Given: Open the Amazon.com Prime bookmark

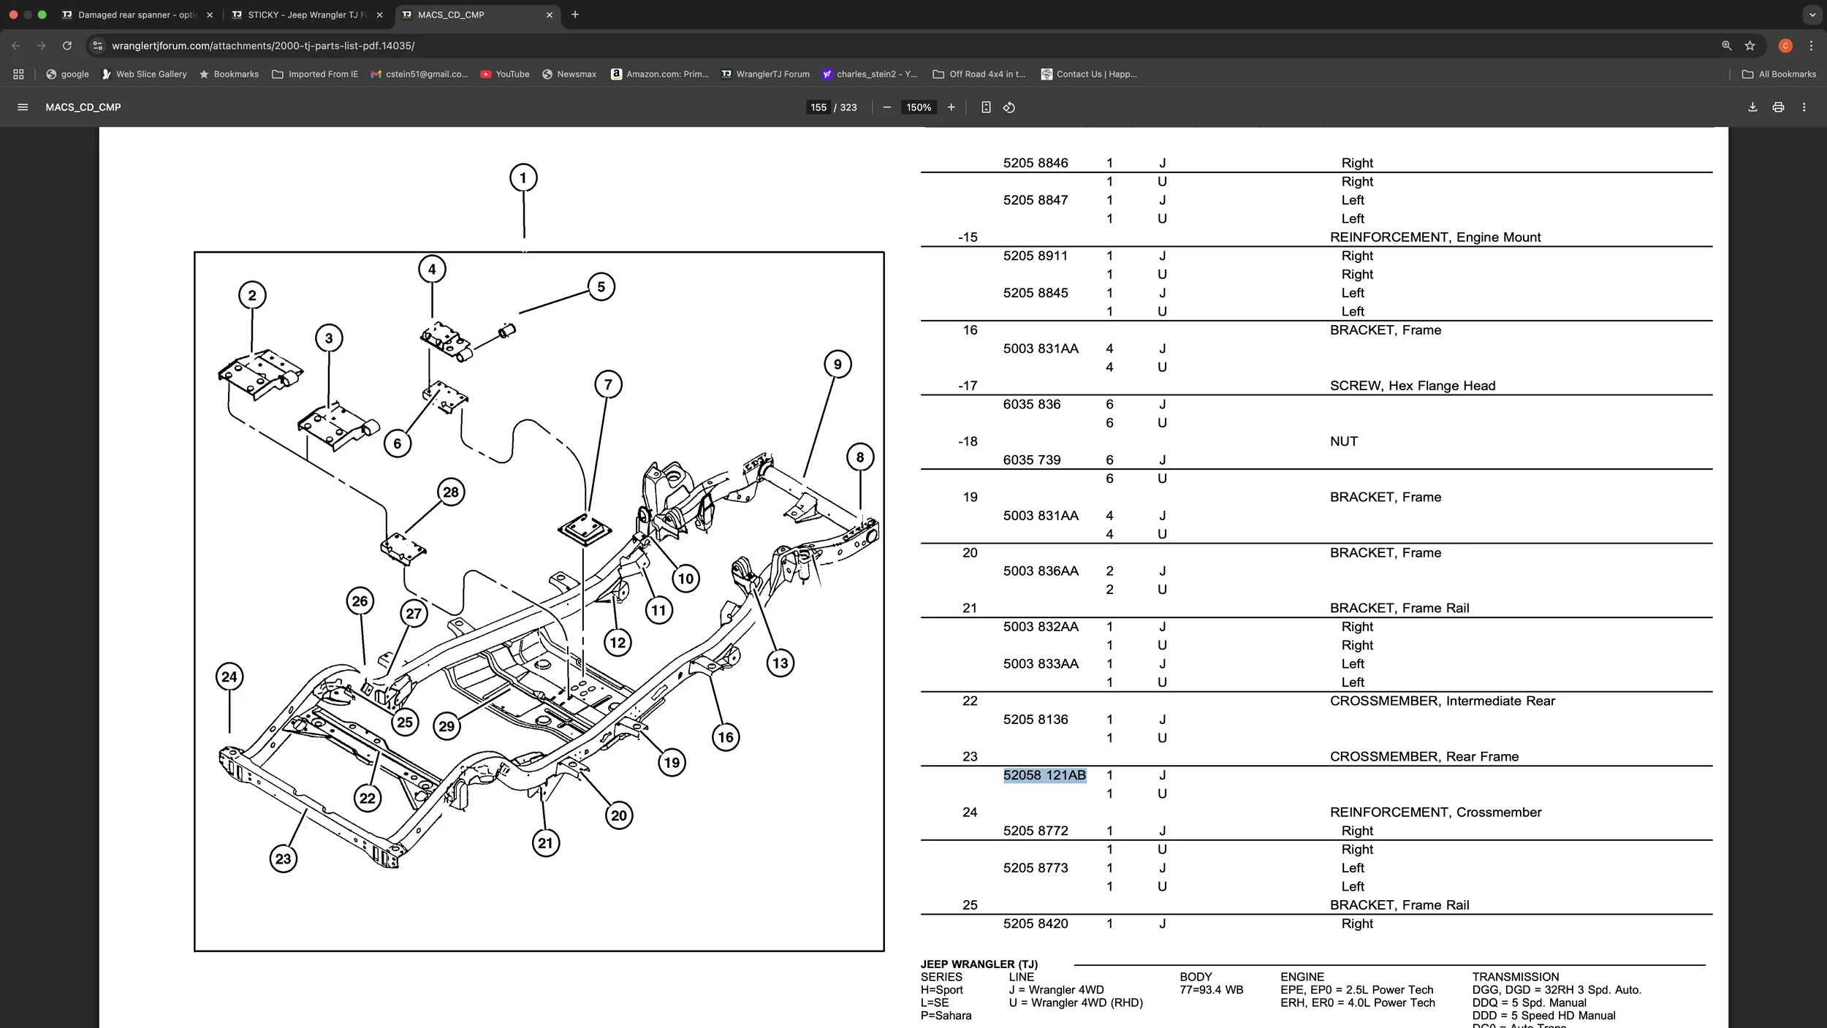Looking at the screenshot, I should 660,74.
